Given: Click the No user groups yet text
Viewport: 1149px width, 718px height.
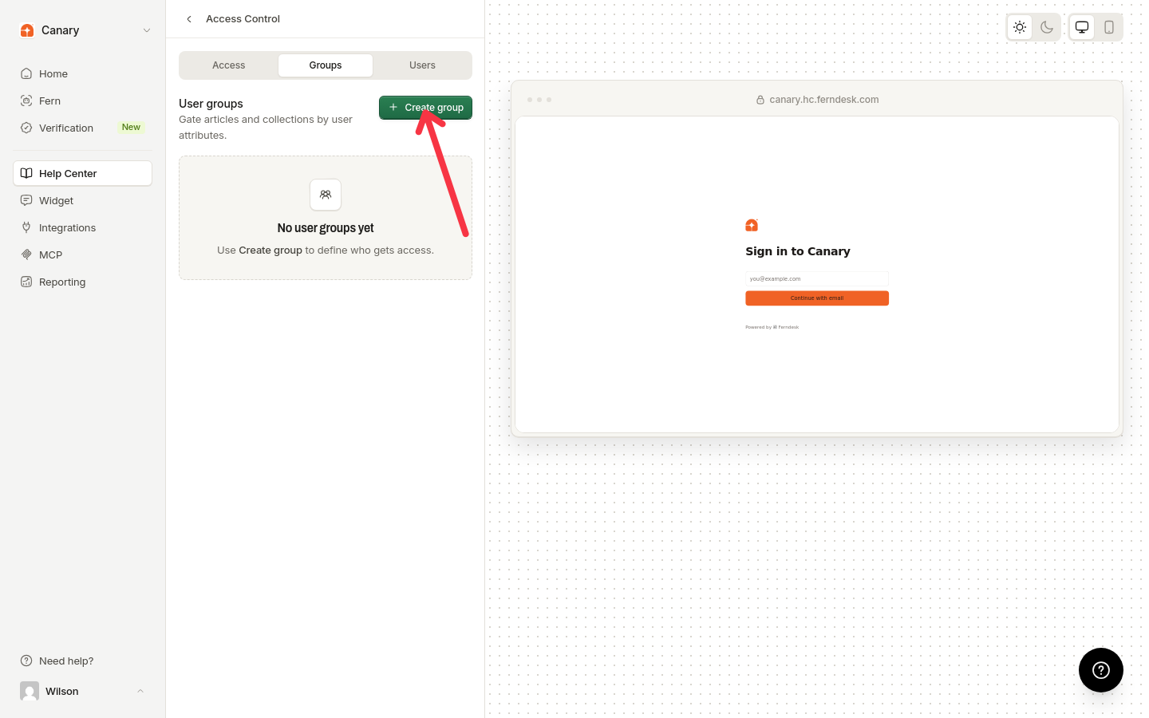Looking at the screenshot, I should (326, 228).
